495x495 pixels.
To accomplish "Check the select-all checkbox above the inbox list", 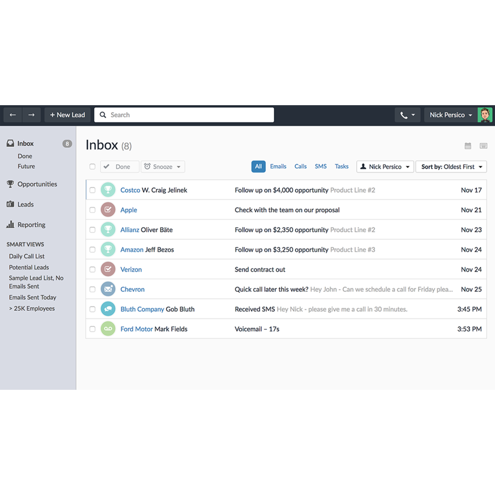I will pos(92,166).
